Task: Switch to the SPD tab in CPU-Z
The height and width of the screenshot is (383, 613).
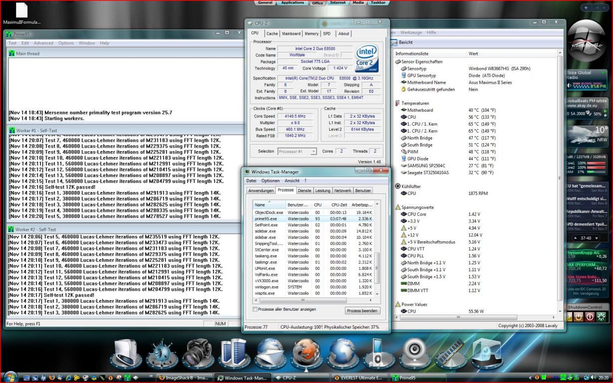Action: point(327,33)
